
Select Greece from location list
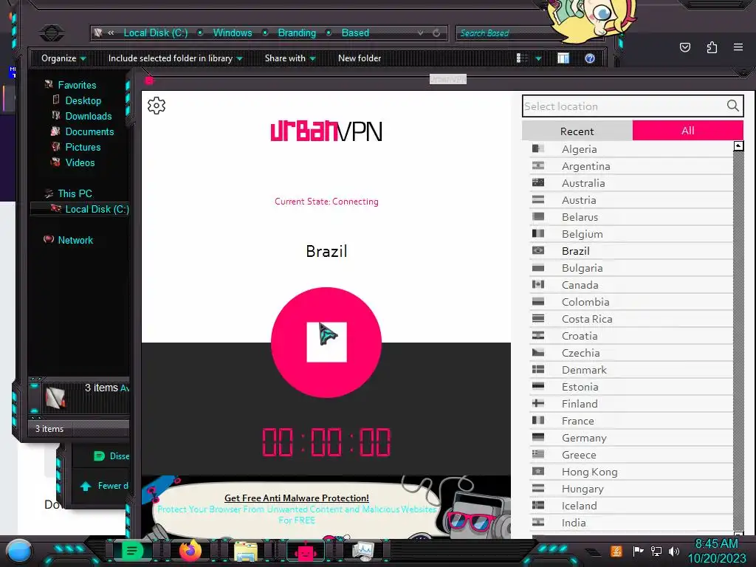click(x=631, y=455)
